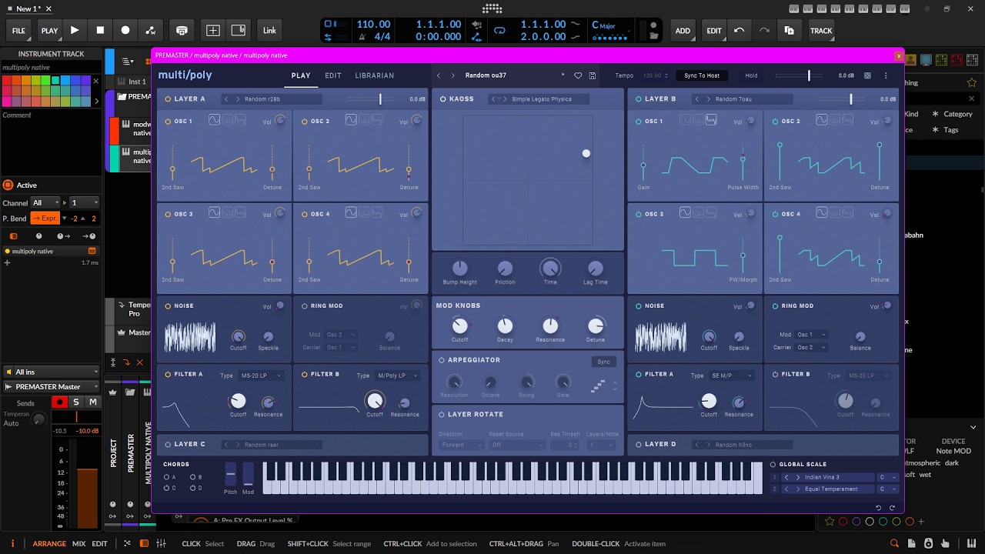Viewport: 985px width, 554px height.
Task: Close the plugin window with pink X
Action: click(899, 55)
